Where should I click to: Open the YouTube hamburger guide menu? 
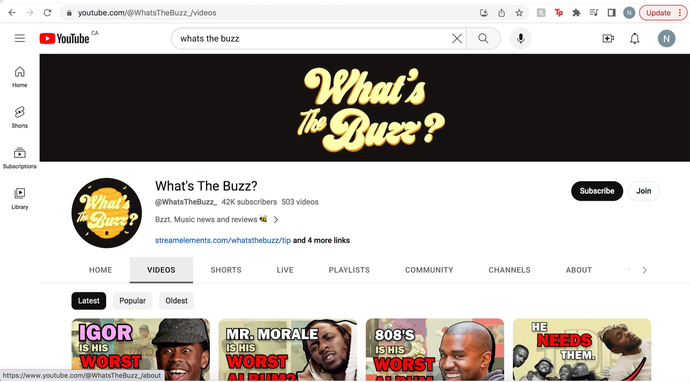coord(20,38)
